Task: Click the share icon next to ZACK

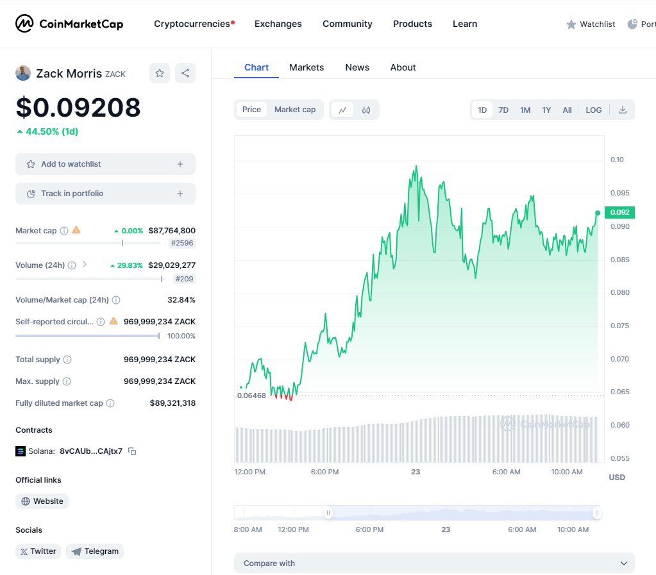Action: [185, 73]
